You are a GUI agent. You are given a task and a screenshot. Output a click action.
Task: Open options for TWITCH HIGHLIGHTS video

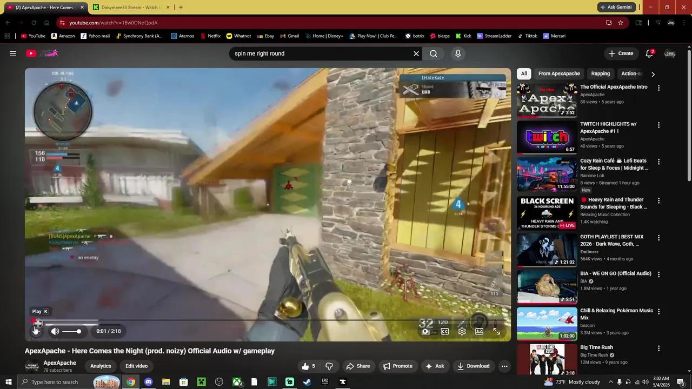point(658,125)
